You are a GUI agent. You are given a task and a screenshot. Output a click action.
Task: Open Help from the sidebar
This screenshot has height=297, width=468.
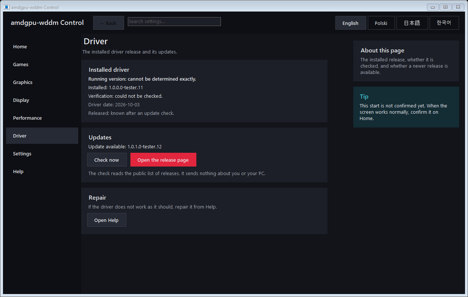tap(42, 171)
